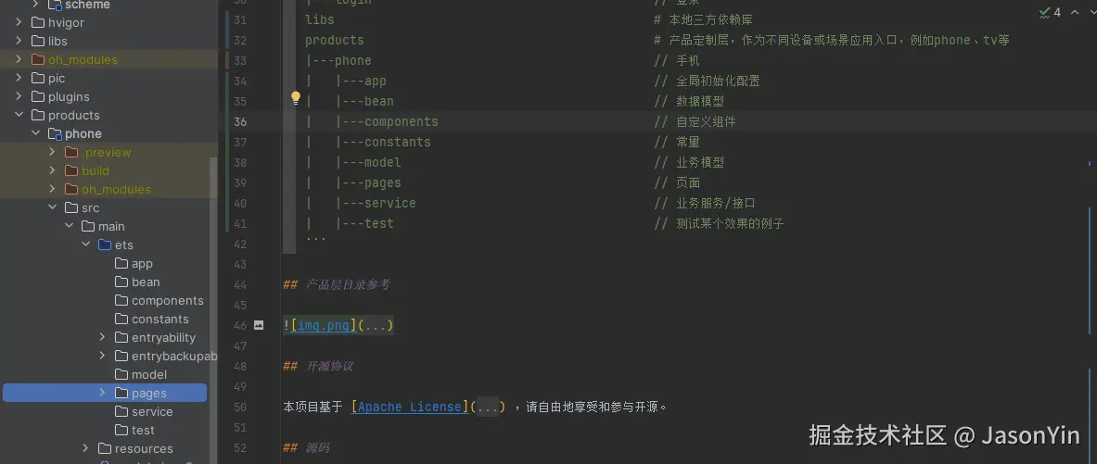Collapse the phone module folder
The height and width of the screenshot is (464, 1097).
(x=35, y=133)
